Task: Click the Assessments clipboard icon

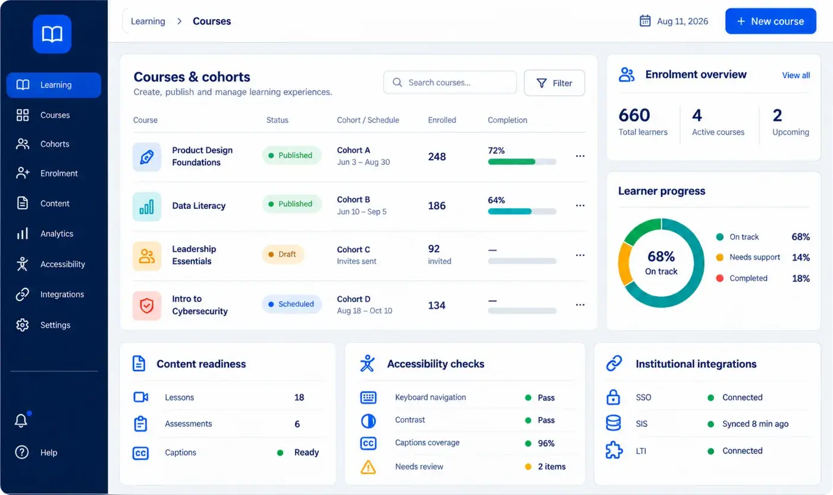Action: [140, 424]
